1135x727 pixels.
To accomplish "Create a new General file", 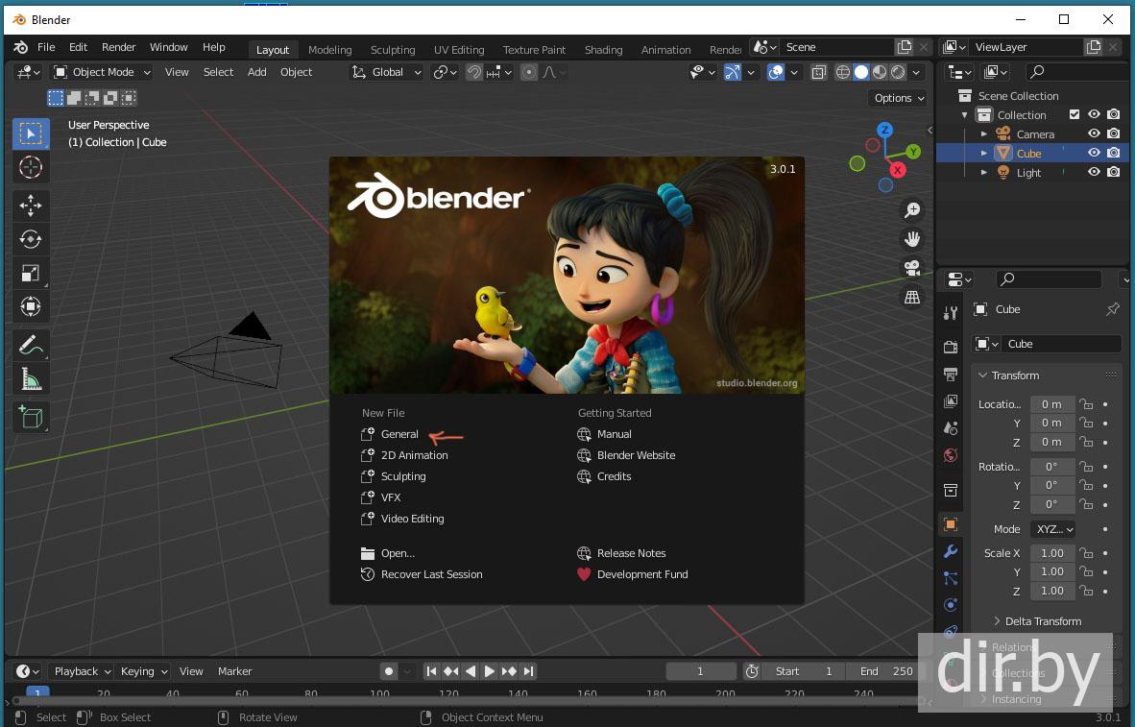I will click(x=399, y=434).
